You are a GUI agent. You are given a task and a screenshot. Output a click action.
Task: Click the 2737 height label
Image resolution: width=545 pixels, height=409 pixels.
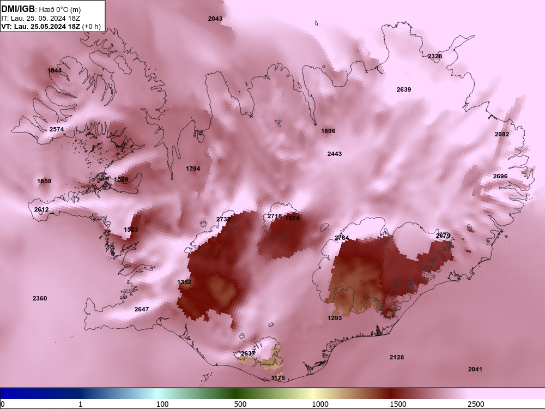(223, 219)
